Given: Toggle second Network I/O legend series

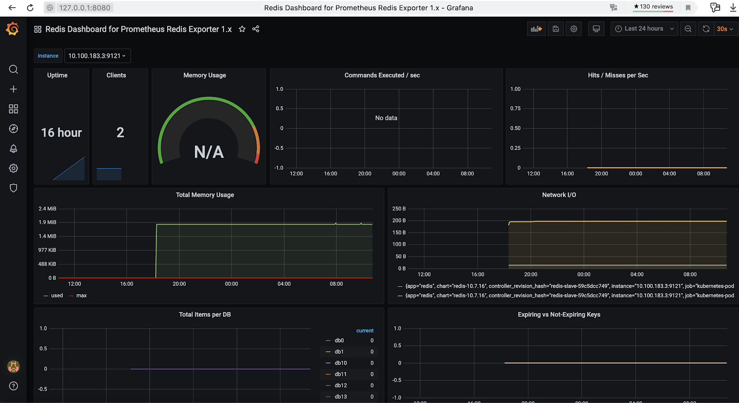Looking at the screenshot, I should (x=569, y=295).
